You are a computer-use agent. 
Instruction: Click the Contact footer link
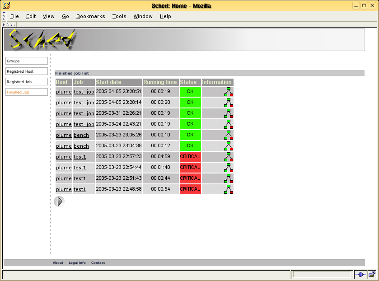(98, 263)
